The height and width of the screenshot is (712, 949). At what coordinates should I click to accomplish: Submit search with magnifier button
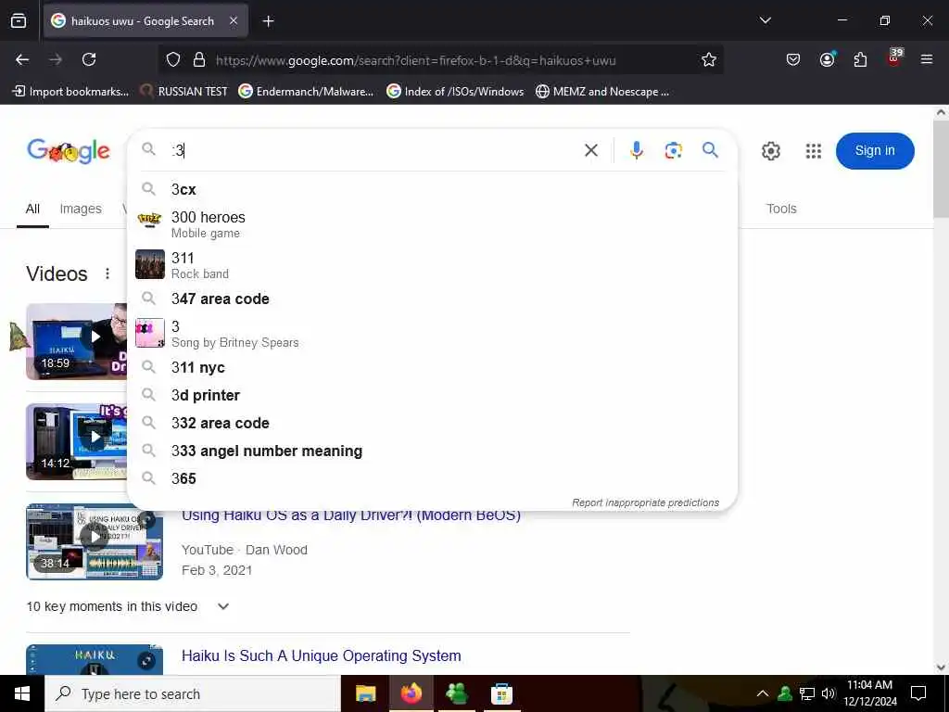[710, 149]
